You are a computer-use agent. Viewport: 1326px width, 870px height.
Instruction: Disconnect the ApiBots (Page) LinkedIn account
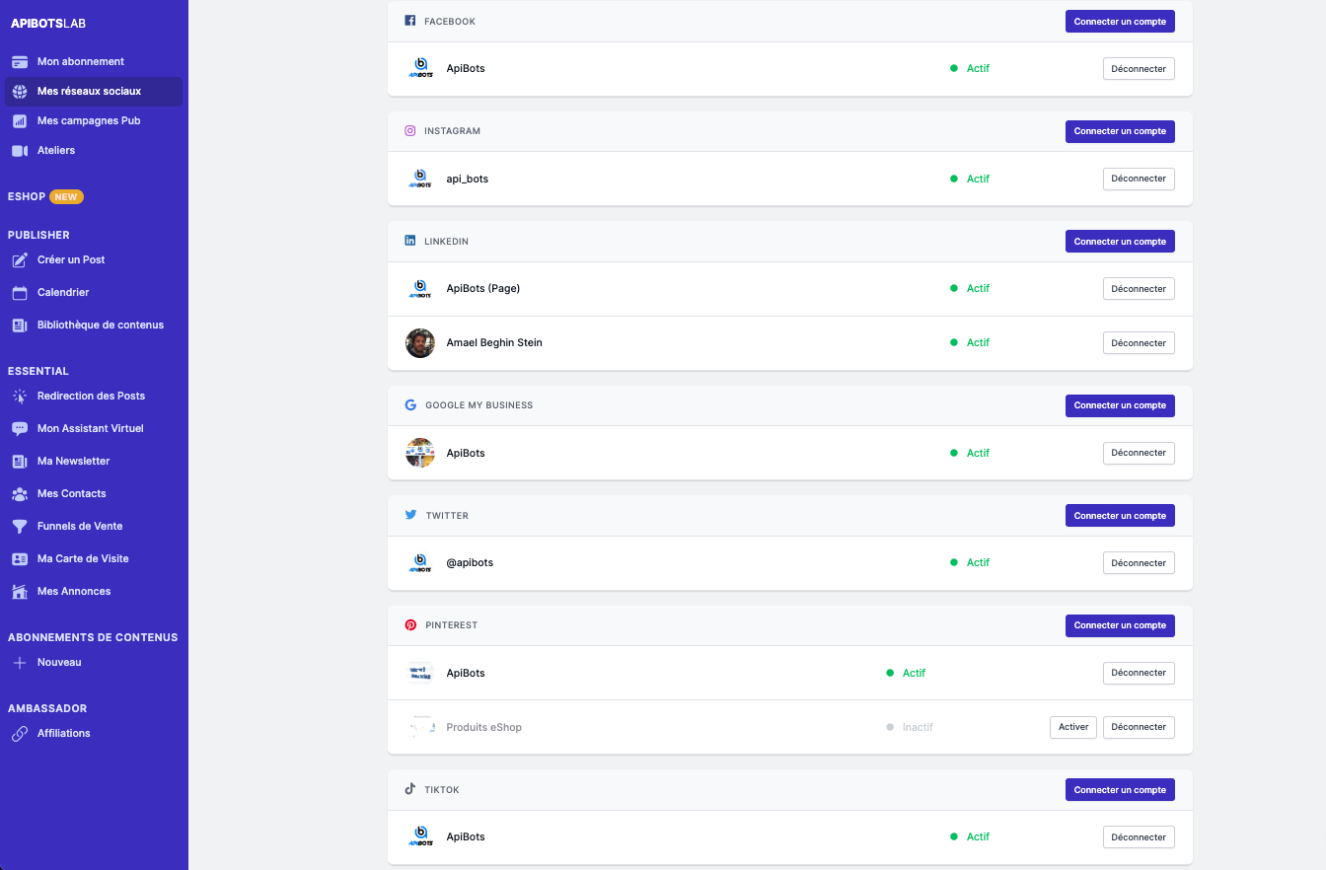point(1139,289)
